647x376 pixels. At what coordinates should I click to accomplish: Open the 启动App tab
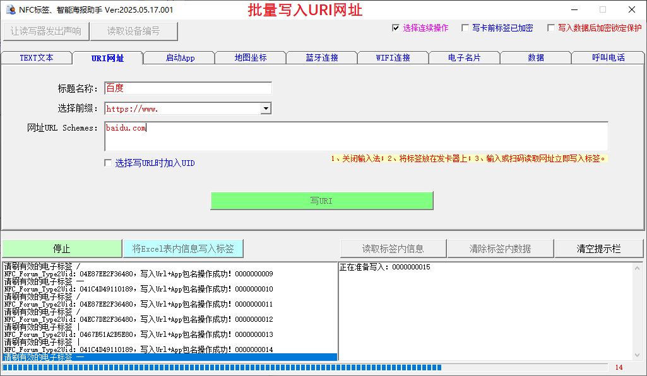(180, 58)
